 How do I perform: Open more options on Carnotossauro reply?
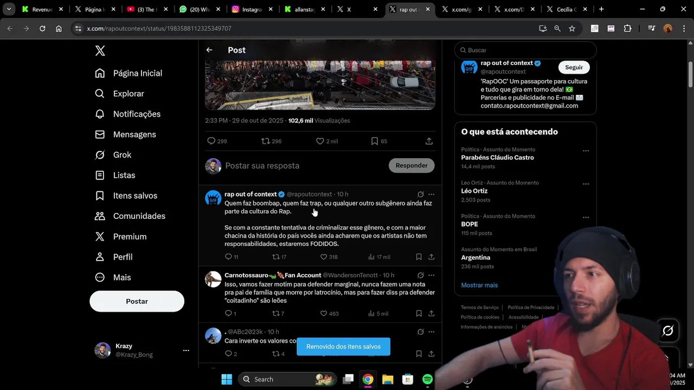pos(431,275)
